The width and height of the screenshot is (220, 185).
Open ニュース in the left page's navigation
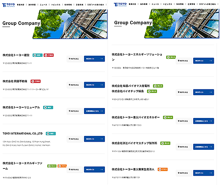point(43,5)
